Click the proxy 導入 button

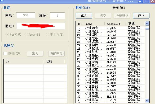pos(35,54)
